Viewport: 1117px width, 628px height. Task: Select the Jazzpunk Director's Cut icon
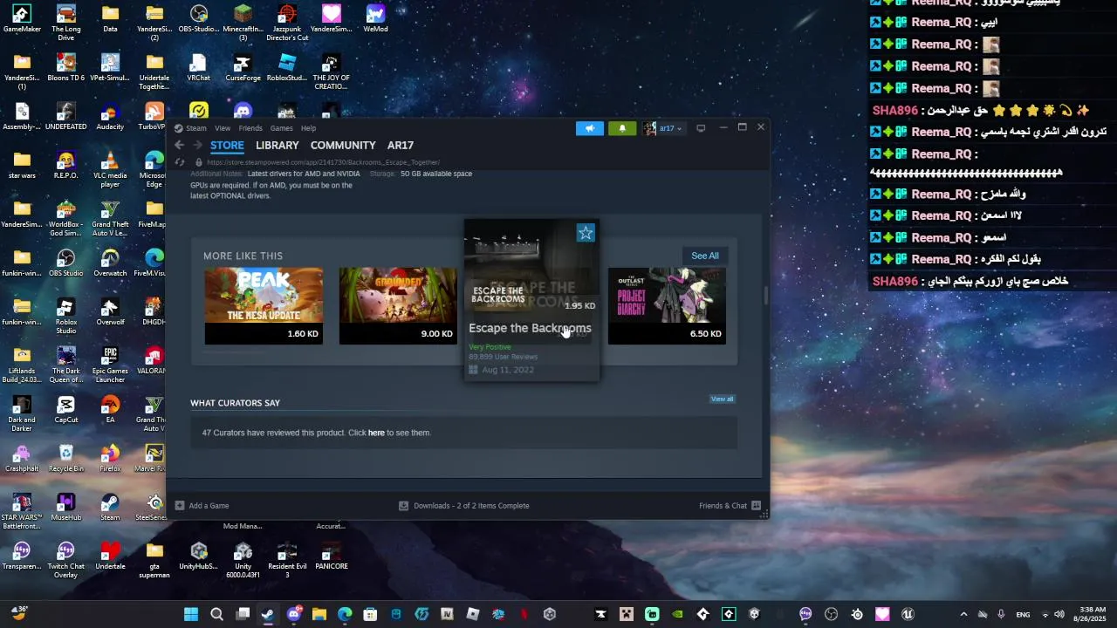click(x=287, y=23)
